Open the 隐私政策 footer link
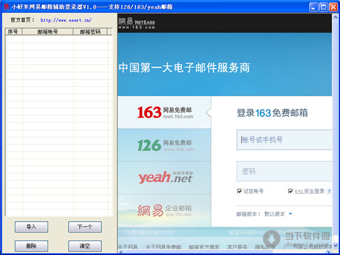340x255 pixels. 265,246
